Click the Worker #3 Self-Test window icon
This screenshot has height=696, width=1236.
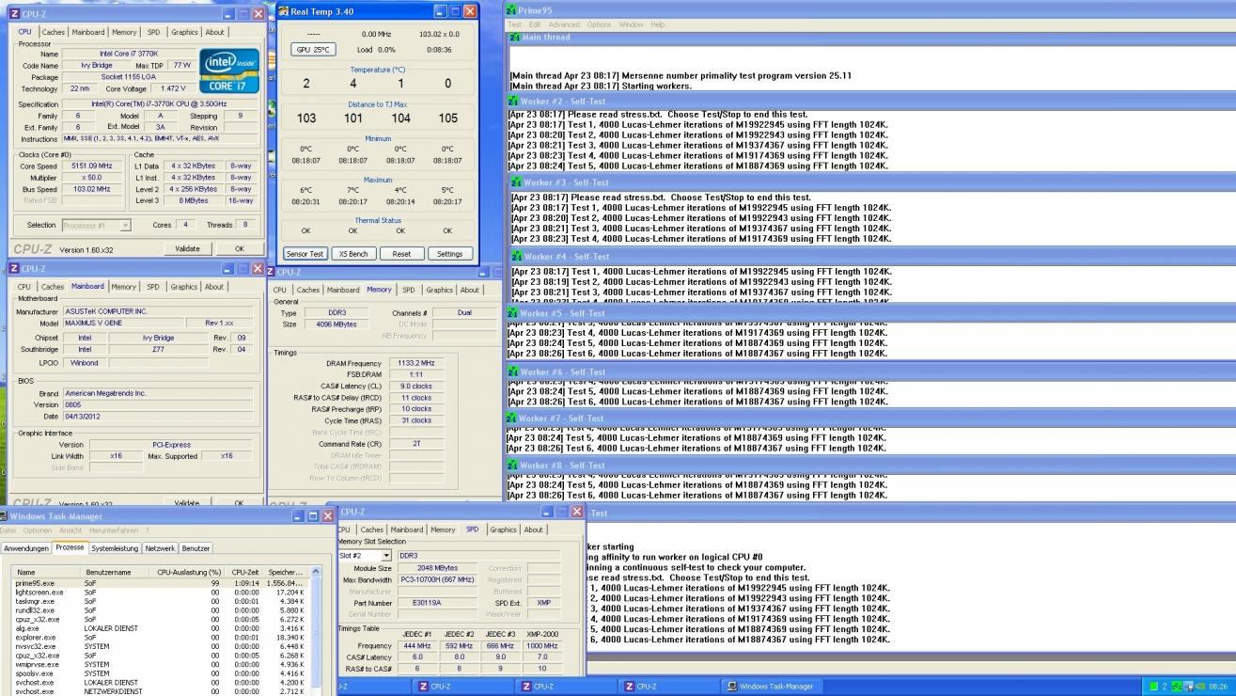(x=517, y=182)
